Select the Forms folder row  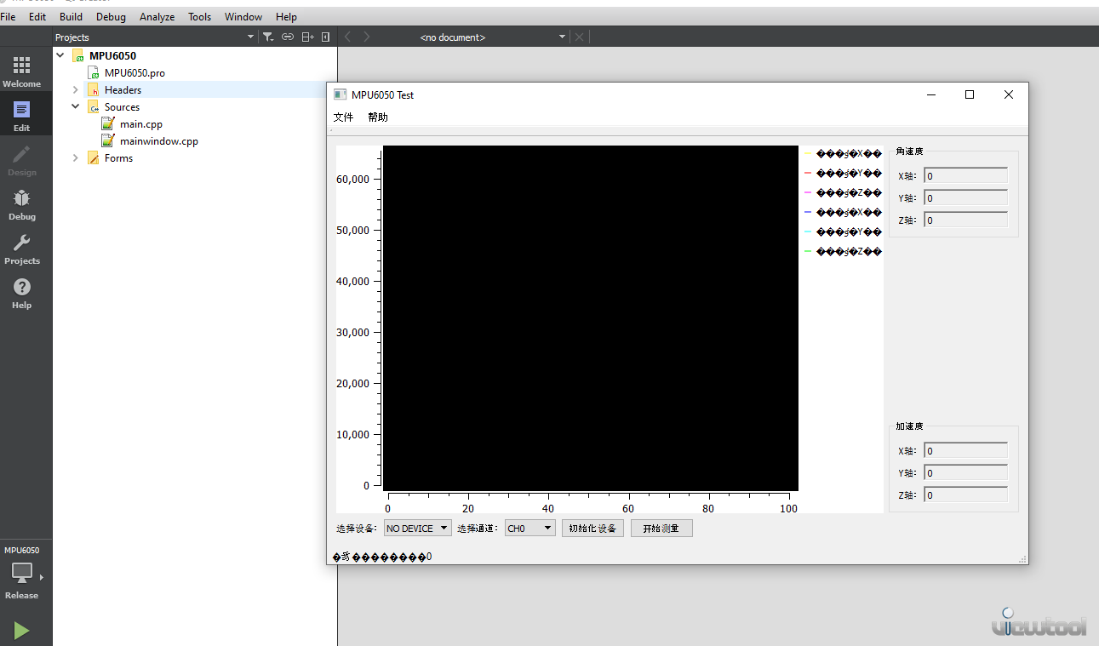pyautogui.click(x=195, y=157)
